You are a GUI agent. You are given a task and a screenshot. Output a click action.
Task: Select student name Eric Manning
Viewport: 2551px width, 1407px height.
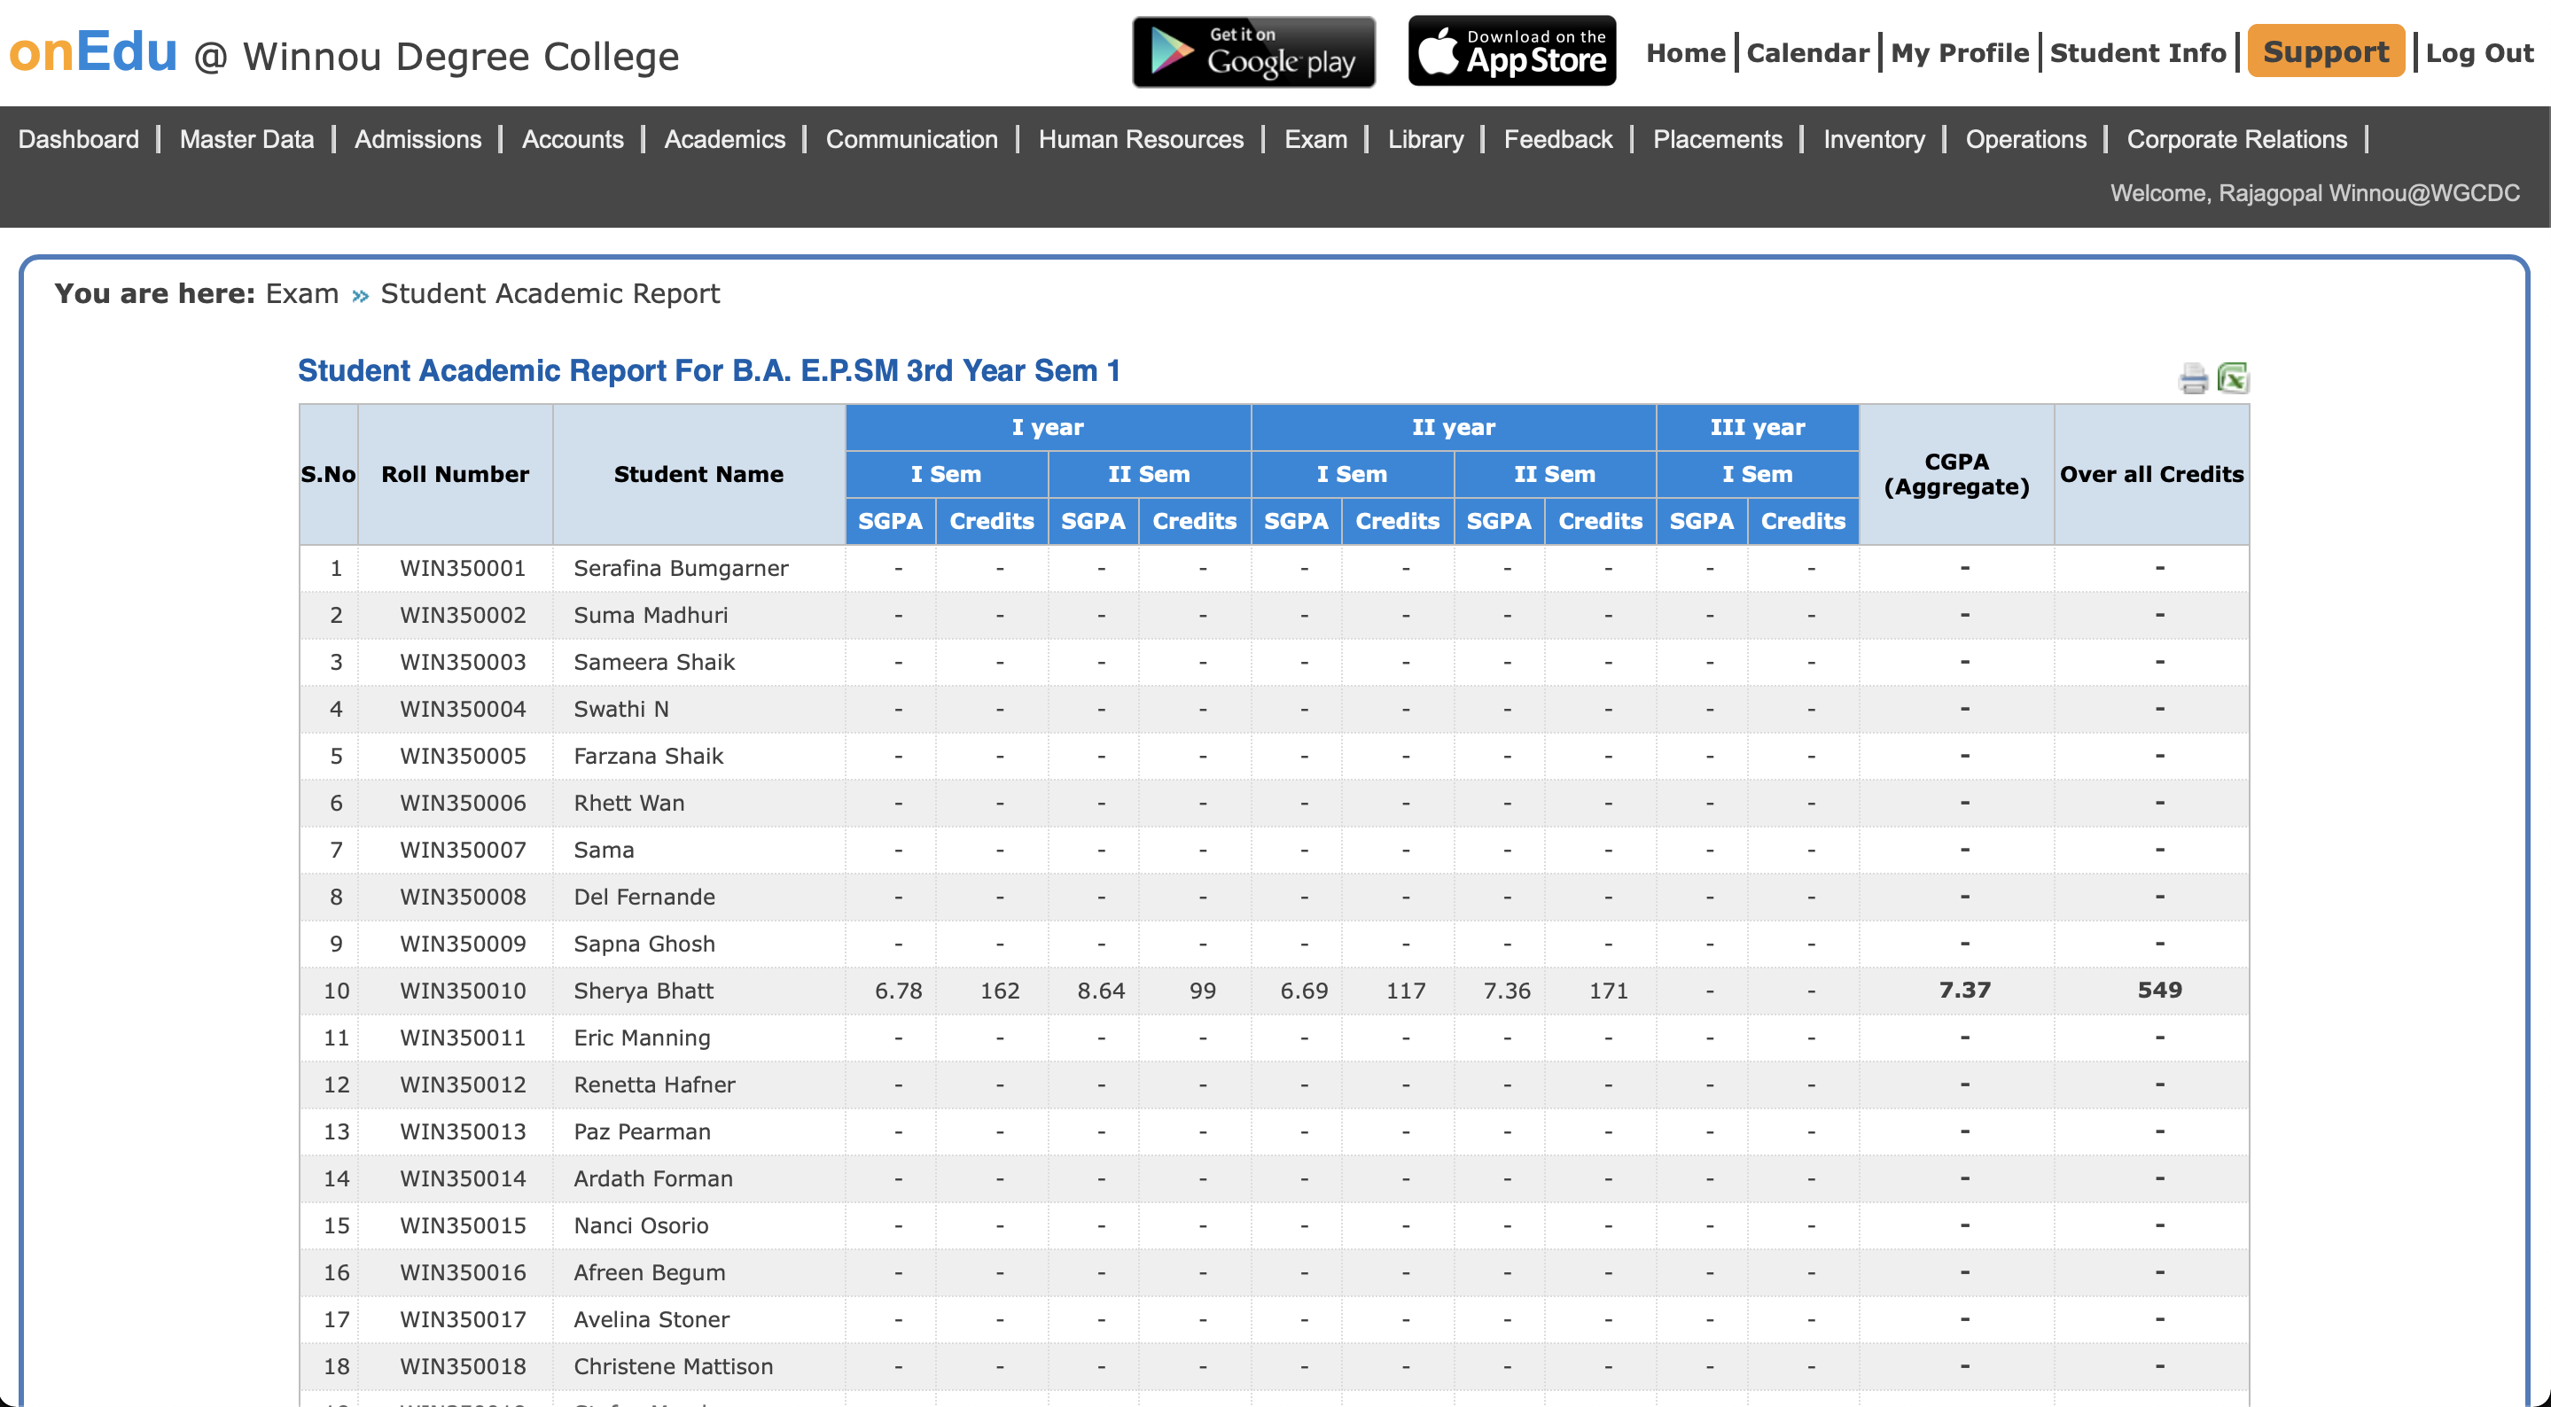point(642,1038)
